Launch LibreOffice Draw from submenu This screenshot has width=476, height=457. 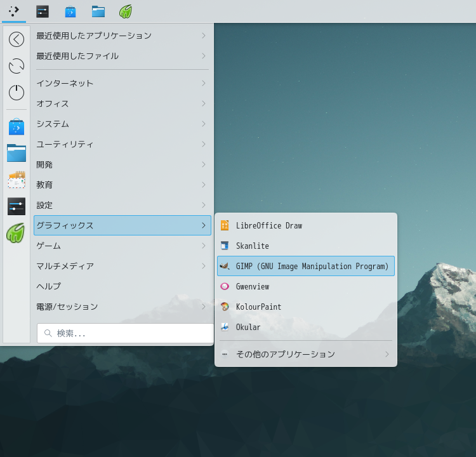[x=306, y=225]
